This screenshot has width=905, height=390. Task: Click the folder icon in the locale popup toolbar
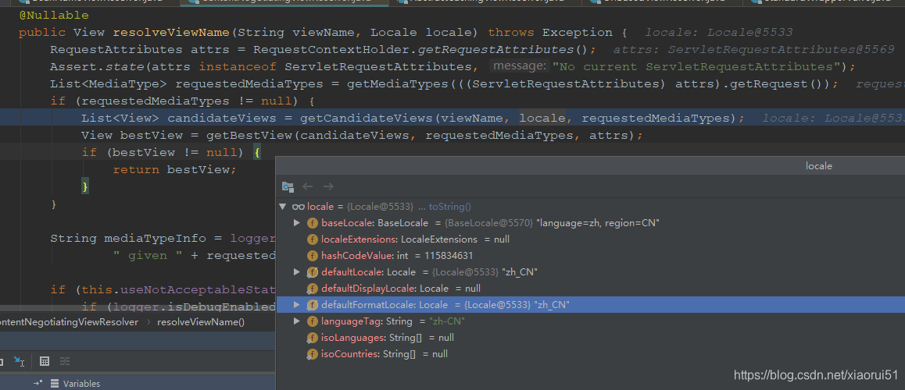pyautogui.click(x=288, y=186)
